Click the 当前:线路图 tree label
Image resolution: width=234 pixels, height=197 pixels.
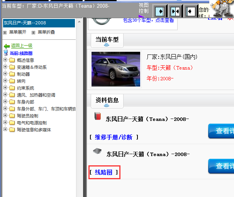pos(21,53)
